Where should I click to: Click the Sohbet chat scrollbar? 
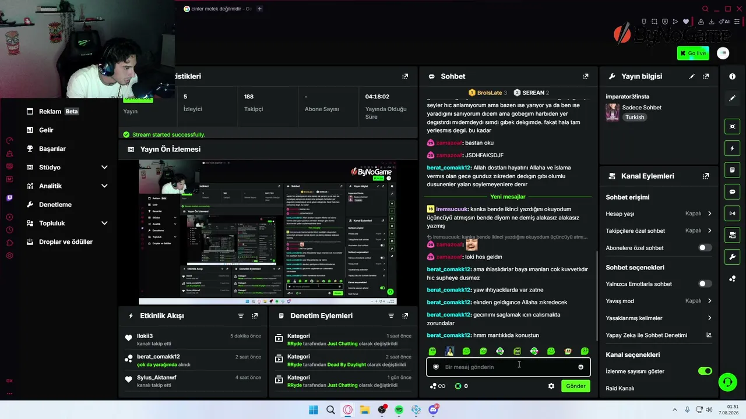click(596, 296)
